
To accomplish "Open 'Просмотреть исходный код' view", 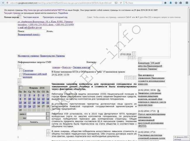I will pyautogui.click(x=55, y=17).
